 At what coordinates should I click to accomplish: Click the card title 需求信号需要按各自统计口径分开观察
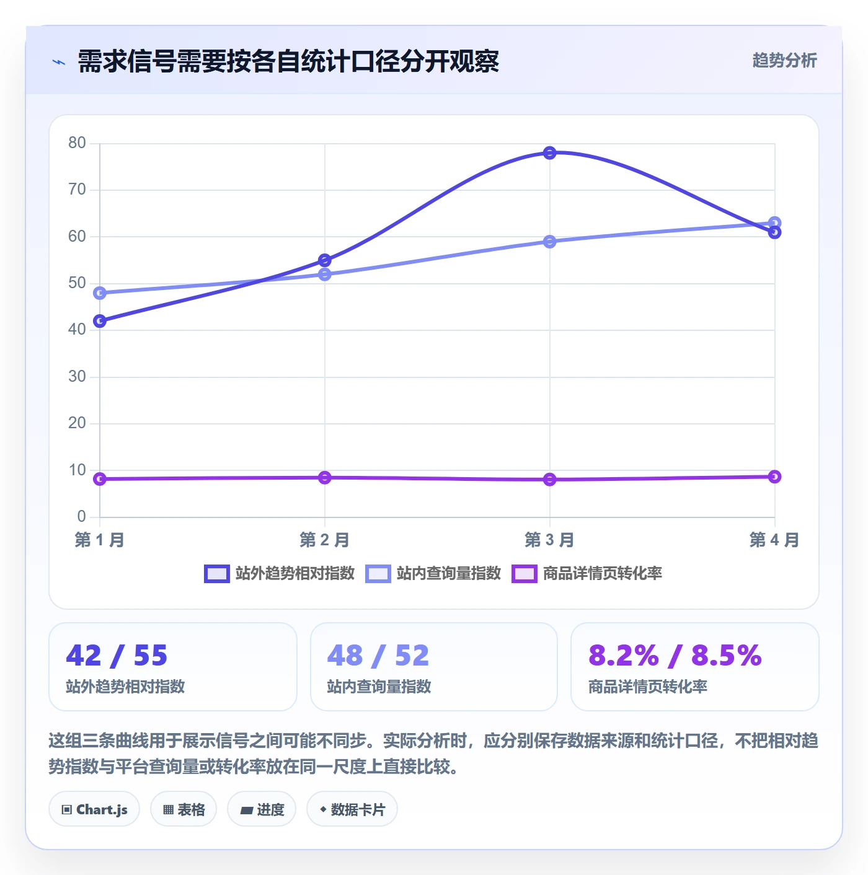[288, 61]
